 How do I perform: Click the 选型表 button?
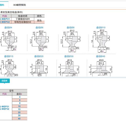(x=5, y=81)
